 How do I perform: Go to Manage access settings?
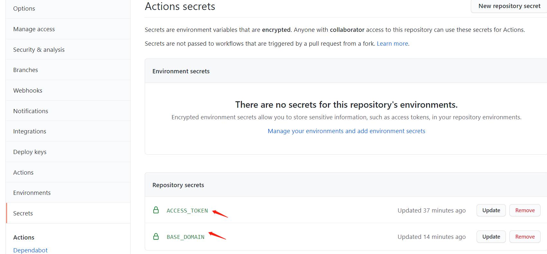tap(34, 29)
